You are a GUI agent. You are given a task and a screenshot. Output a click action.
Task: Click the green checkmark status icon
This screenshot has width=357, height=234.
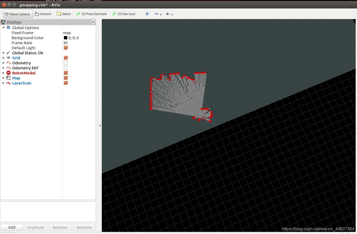pos(8,53)
